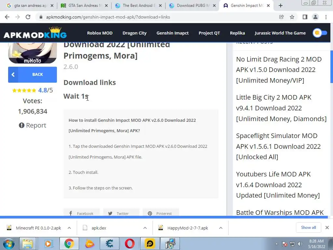Open downloaded apk.dex file

point(95,228)
